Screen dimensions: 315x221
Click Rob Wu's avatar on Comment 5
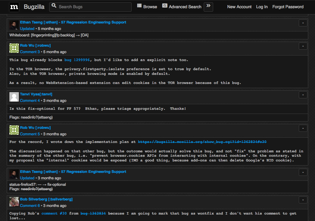14,130
